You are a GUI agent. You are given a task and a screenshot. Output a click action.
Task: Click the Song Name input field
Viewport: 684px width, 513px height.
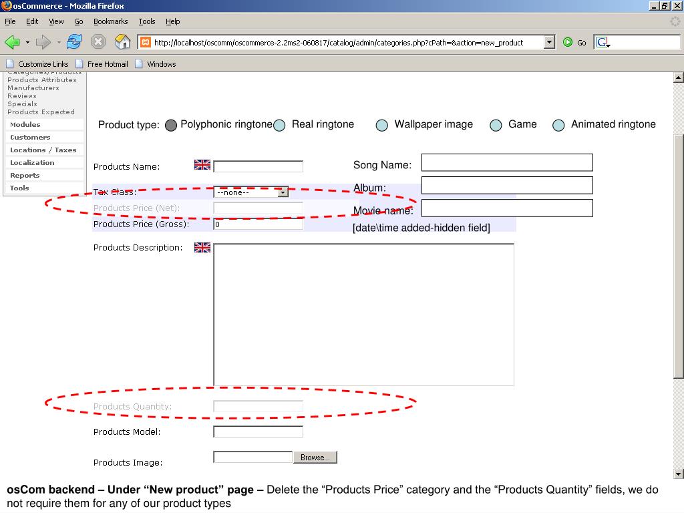(507, 162)
